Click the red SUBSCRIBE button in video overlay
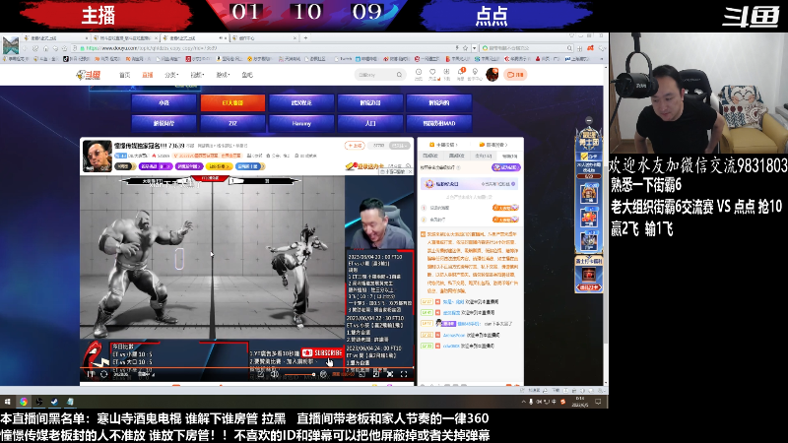The width and height of the screenshot is (788, 443). click(x=322, y=353)
